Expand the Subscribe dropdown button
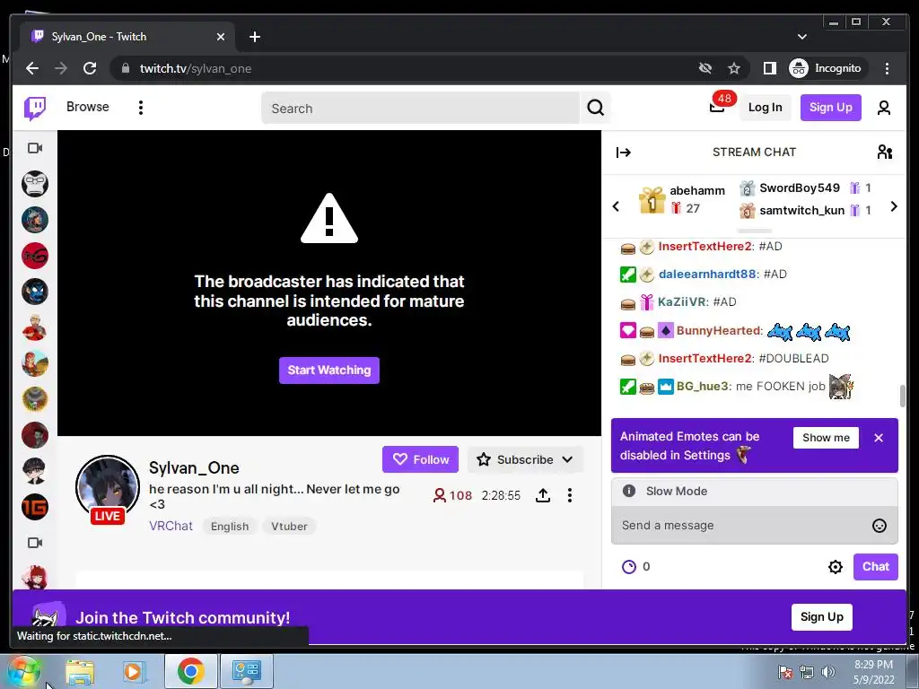This screenshot has width=919, height=689. [x=525, y=459]
